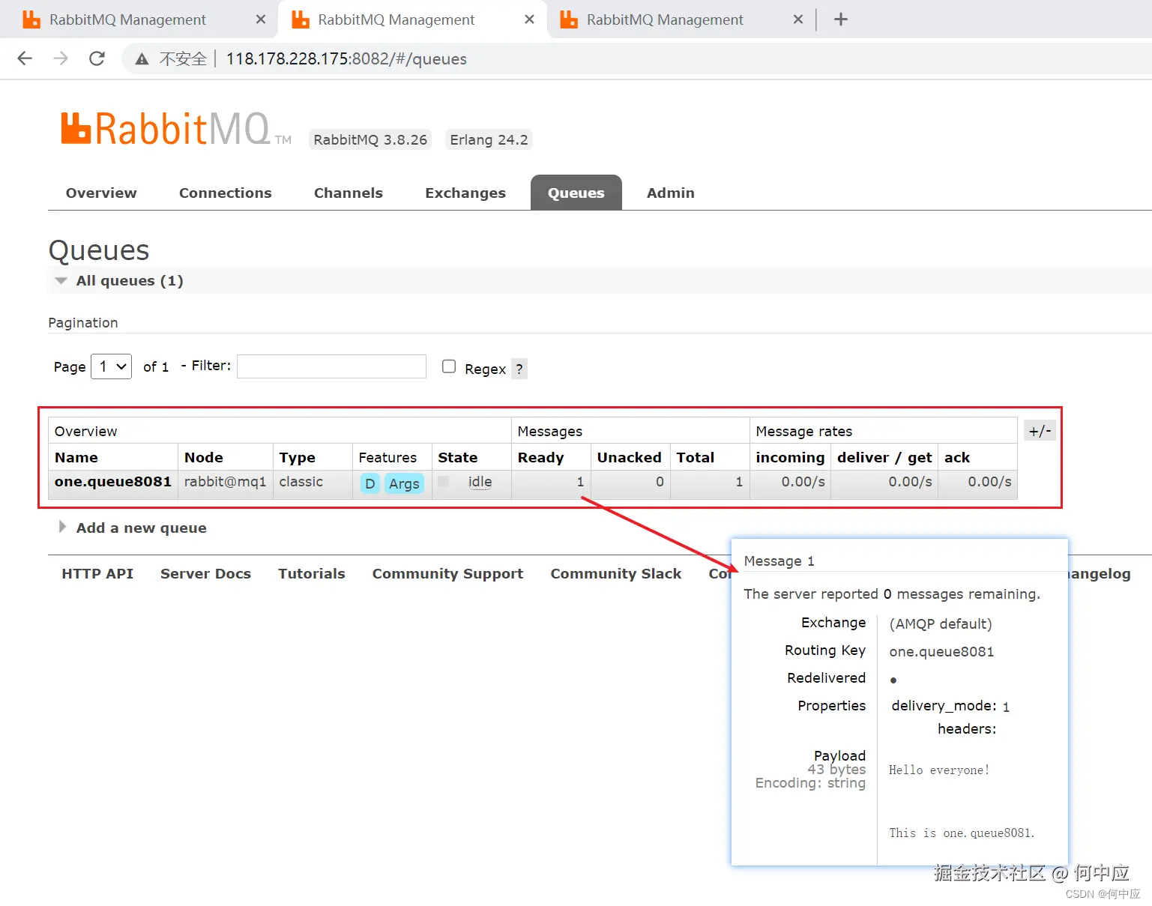Reload the page with the refresh icon
Screen dimensions: 1152x906
(x=97, y=58)
